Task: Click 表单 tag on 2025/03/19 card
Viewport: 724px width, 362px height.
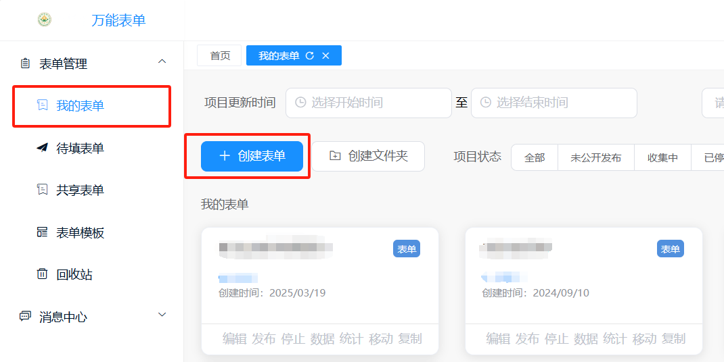Action: pyautogui.click(x=407, y=249)
